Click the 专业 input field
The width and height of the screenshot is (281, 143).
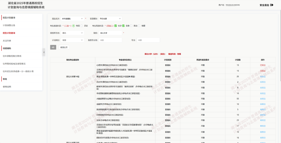(148, 40)
